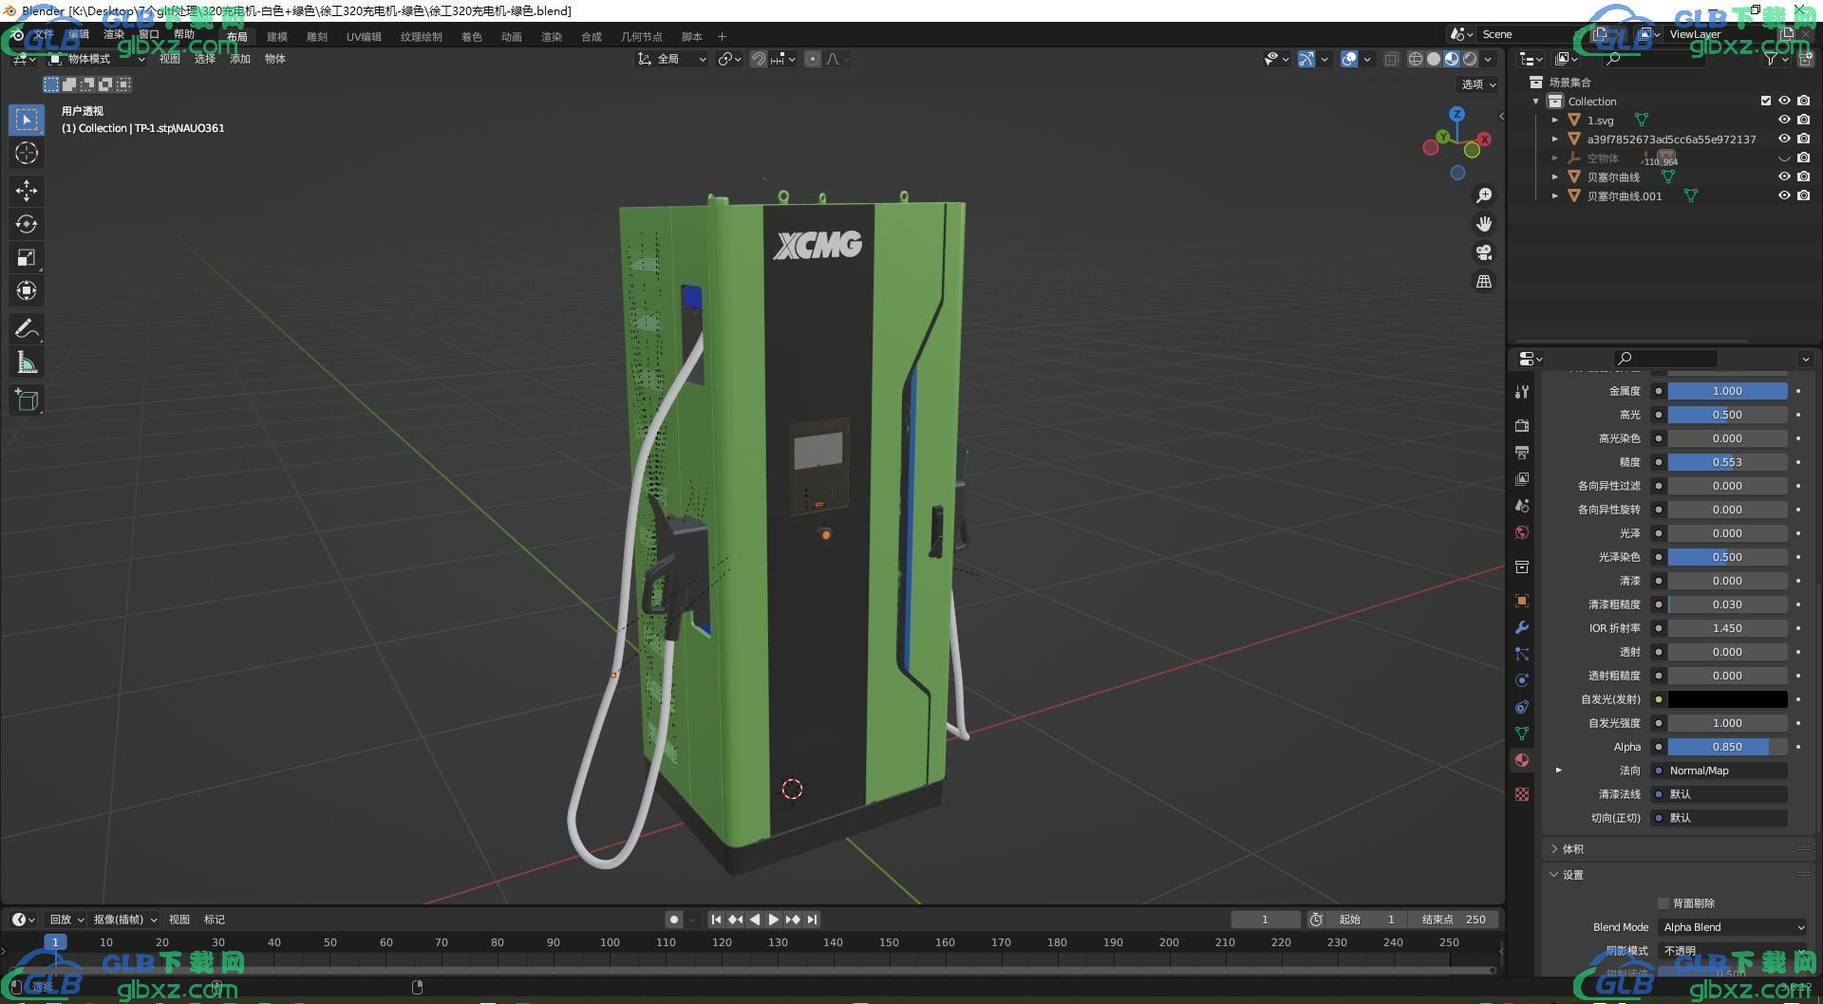The image size is (1823, 1004).
Task: Switch perspective/orthographic with the grid icon
Action: click(x=1483, y=281)
